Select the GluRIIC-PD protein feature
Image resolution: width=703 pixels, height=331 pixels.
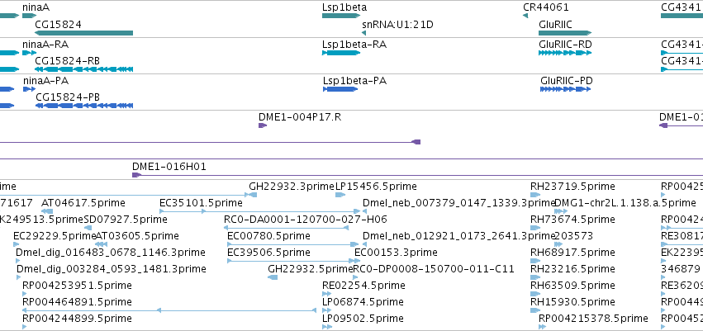point(566,89)
